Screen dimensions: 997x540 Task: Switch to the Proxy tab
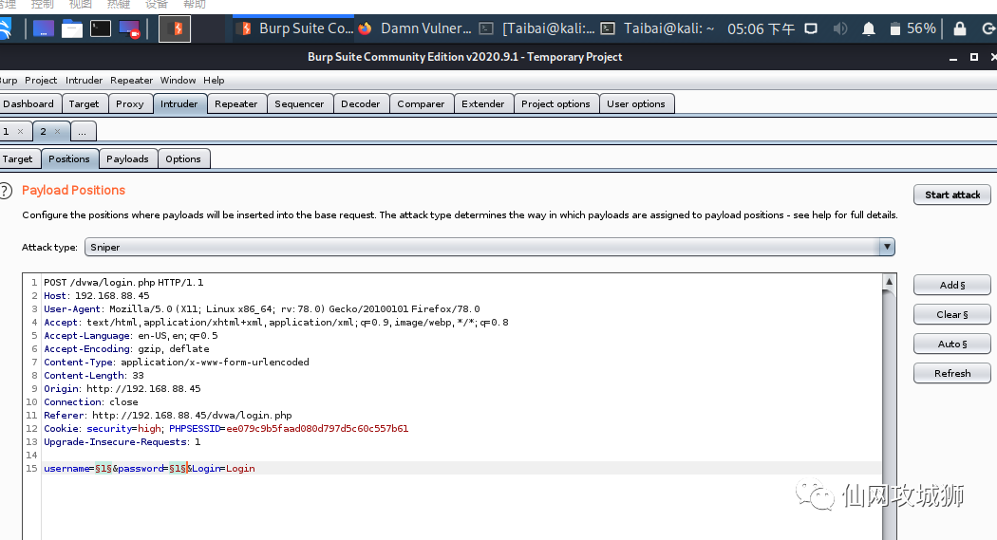(130, 103)
